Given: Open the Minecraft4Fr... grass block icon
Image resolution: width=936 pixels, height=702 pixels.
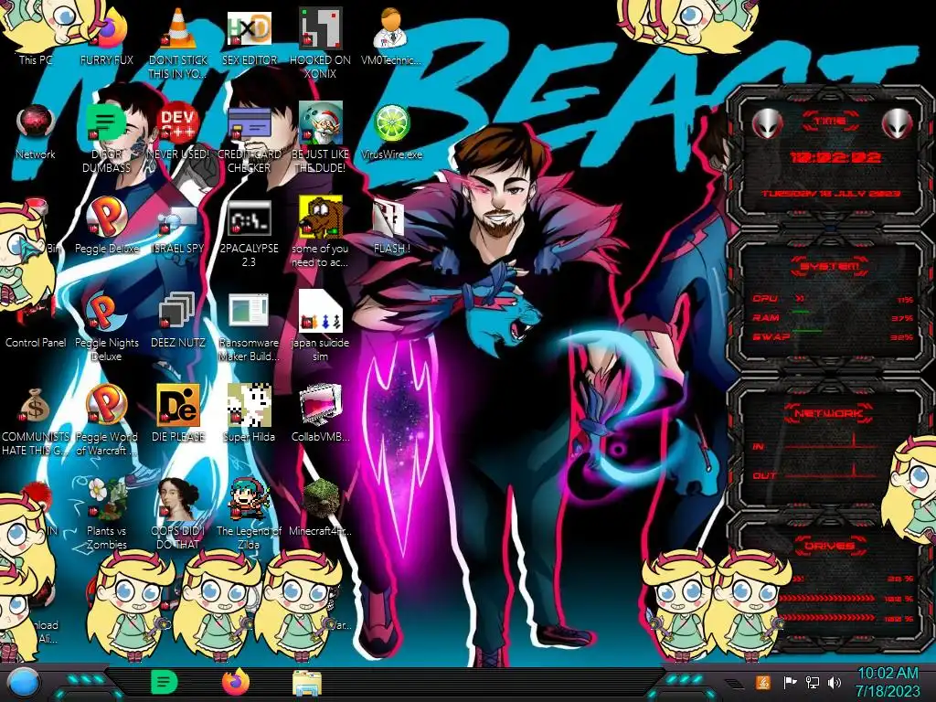Looking at the screenshot, I should (x=320, y=508).
